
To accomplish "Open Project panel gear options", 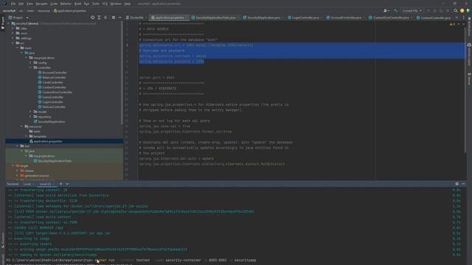I will pyautogui.click(x=114, y=18).
